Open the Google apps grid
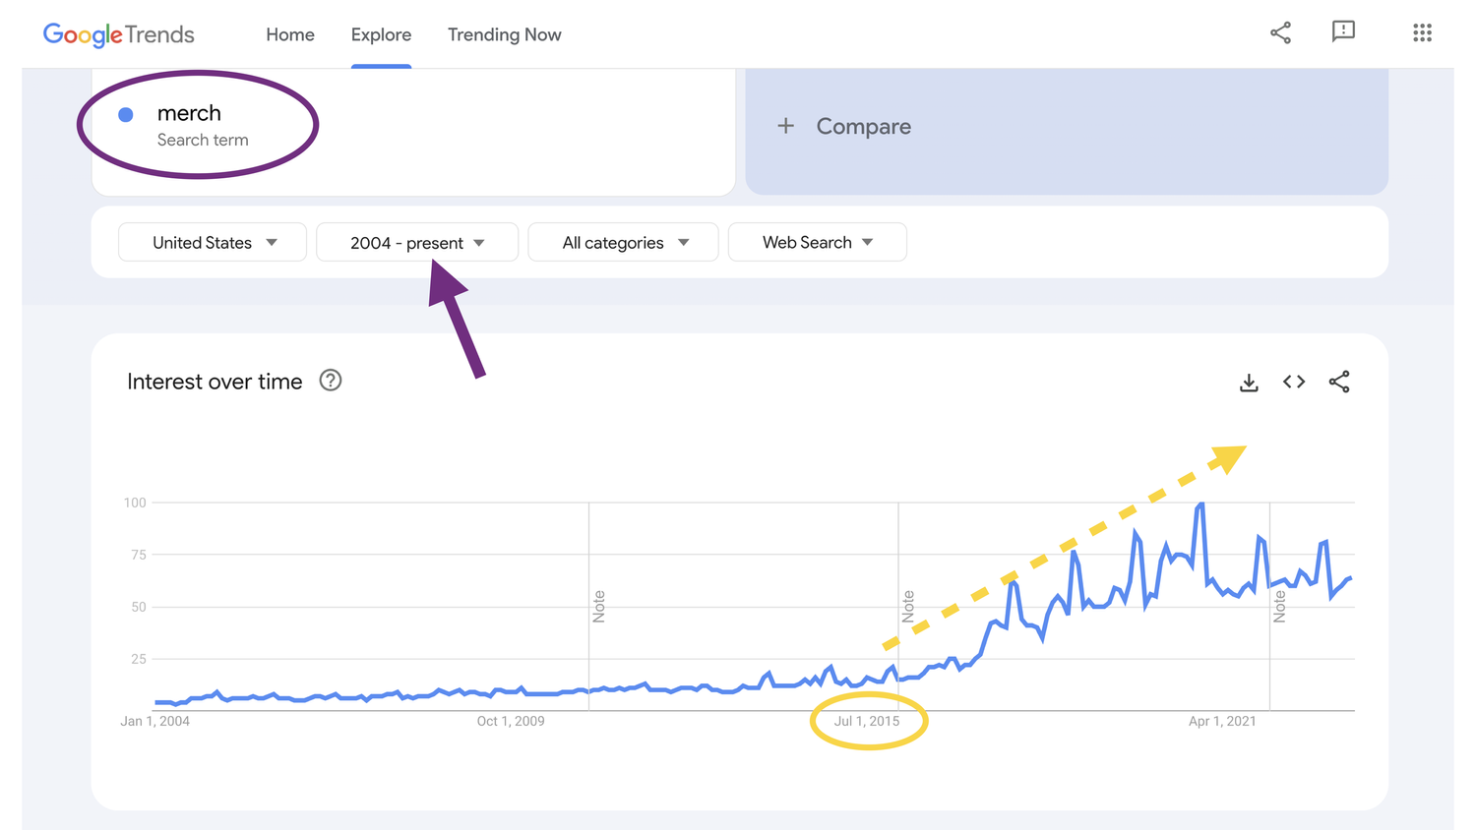This screenshot has width=1476, height=830. (x=1422, y=32)
